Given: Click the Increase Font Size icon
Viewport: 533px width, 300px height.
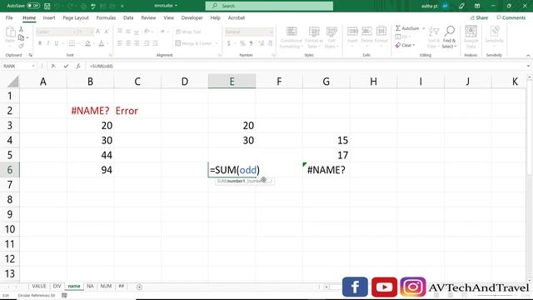Looking at the screenshot, I should pos(98,32).
